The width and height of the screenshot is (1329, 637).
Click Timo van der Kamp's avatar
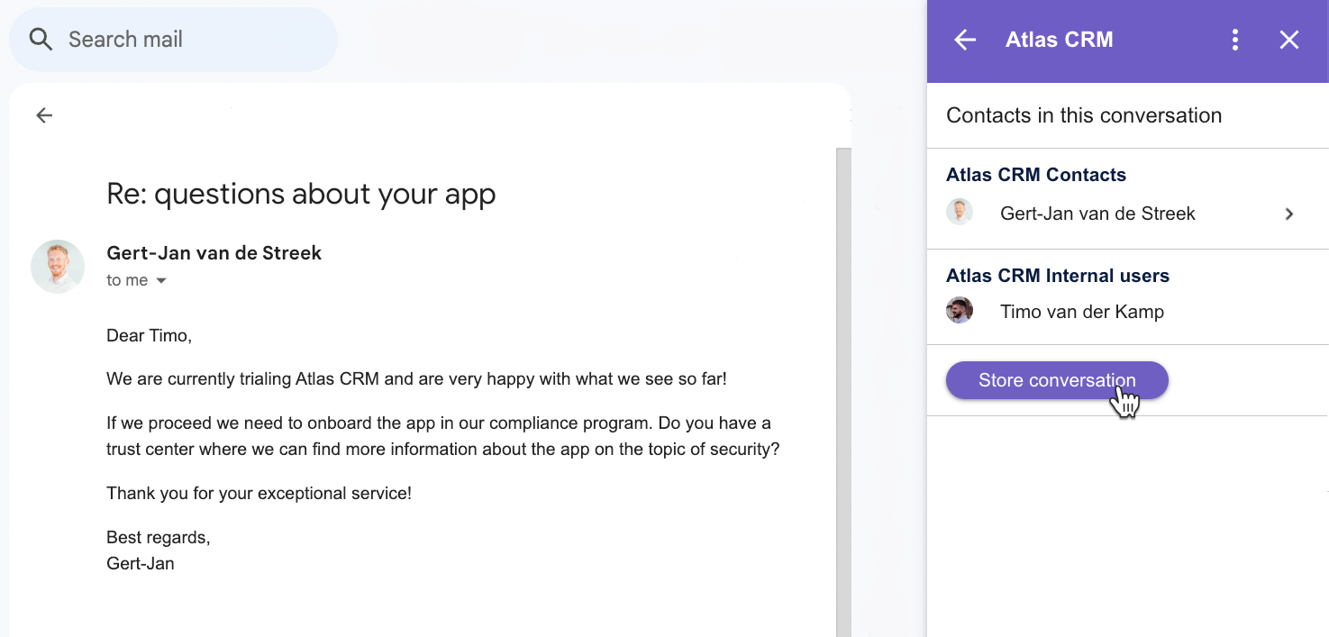[x=960, y=311]
